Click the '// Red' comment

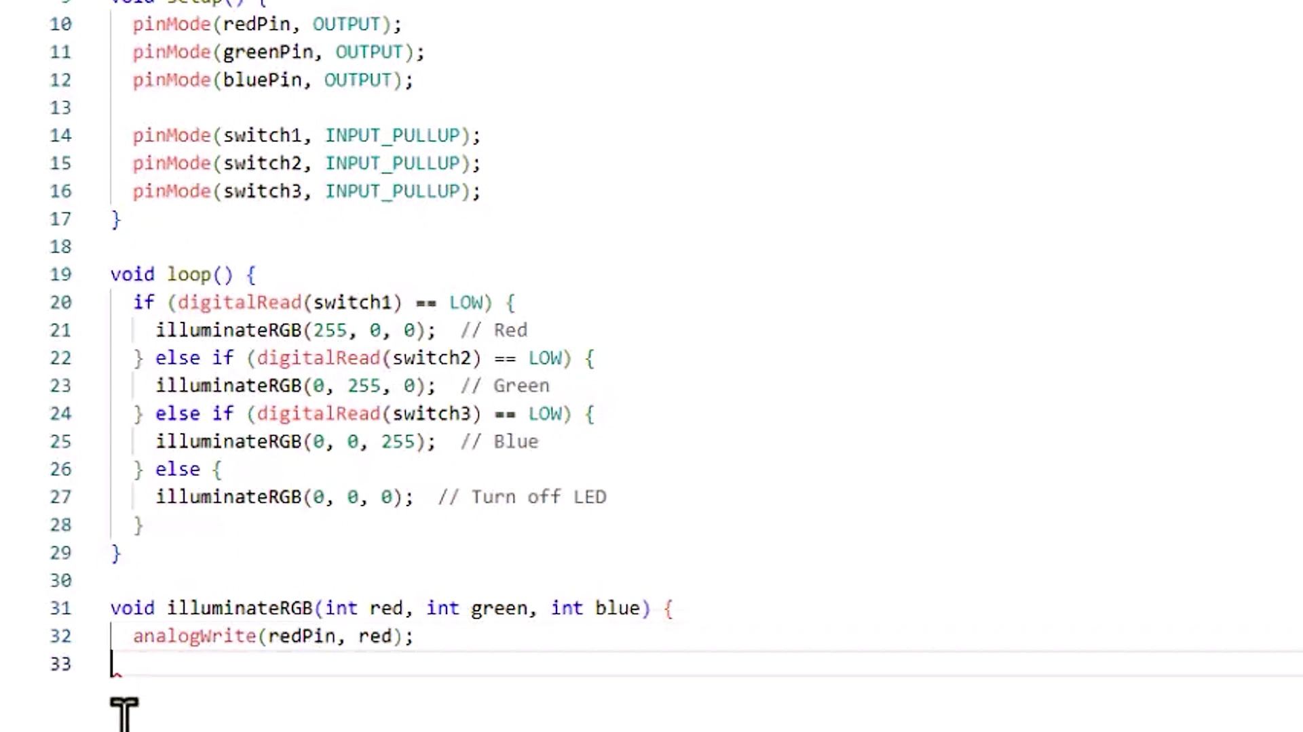click(x=493, y=330)
